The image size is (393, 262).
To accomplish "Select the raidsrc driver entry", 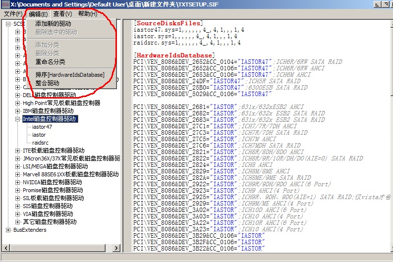I will click(40, 143).
